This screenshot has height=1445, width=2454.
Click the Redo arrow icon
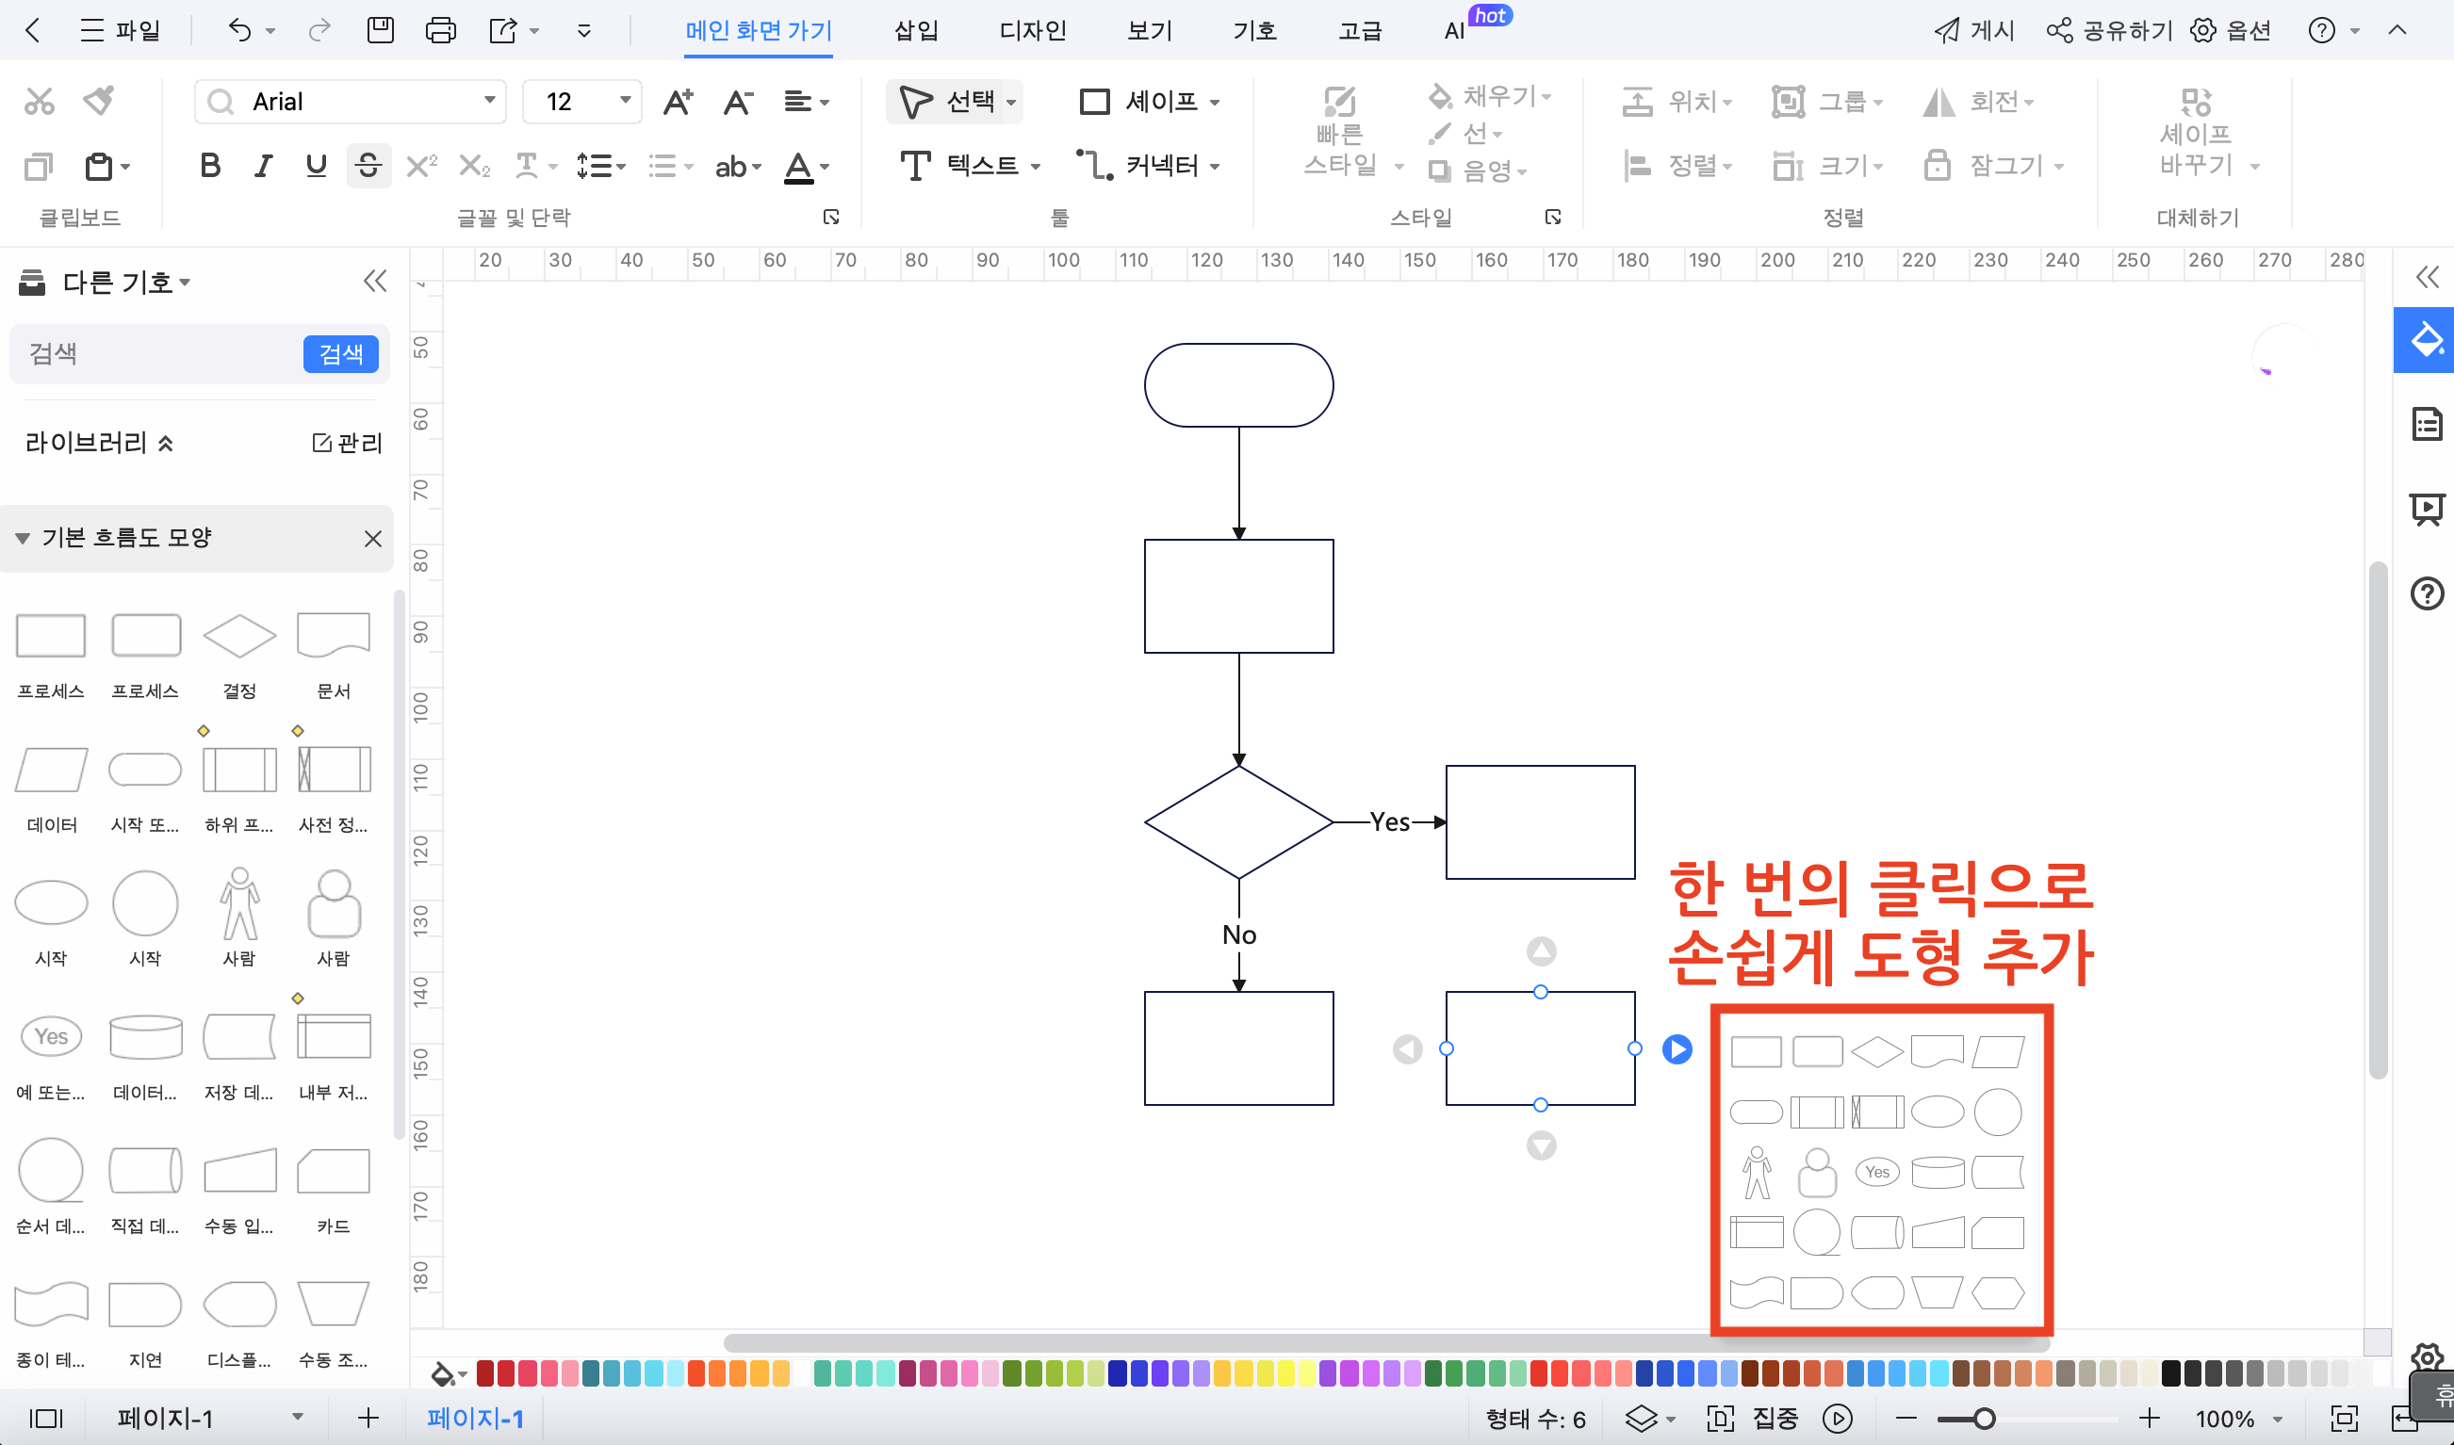point(319,30)
